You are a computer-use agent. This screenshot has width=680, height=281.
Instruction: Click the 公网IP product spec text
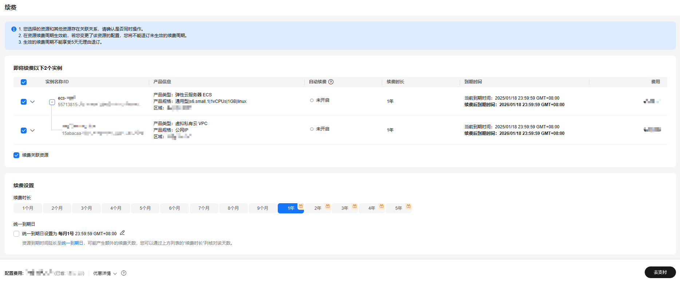click(x=182, y=130)
